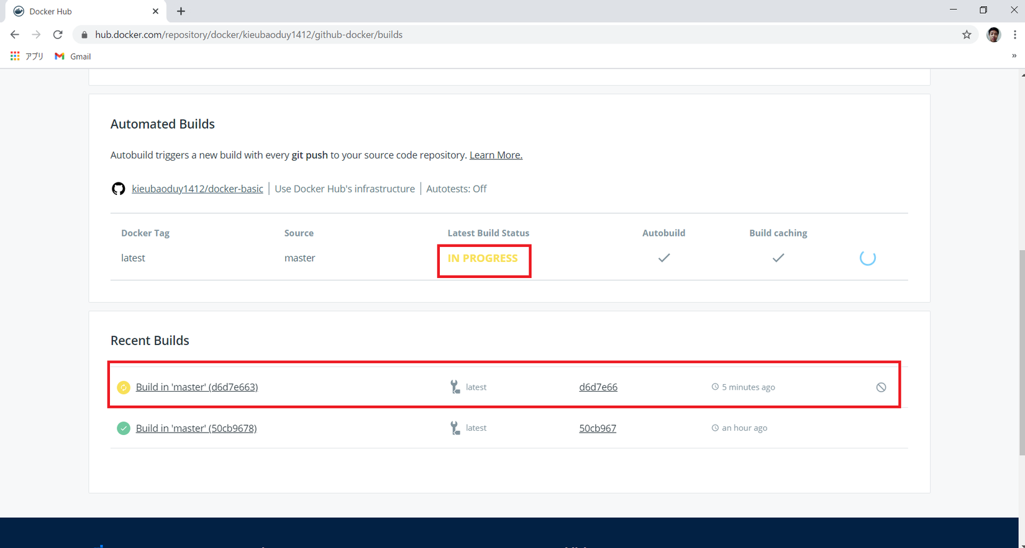Show more bookmarks with the chevron
The image size is (1025, 548).
(1014, 56)
